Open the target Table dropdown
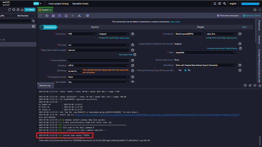Screen dimensions: 262x147 tap(205, 53)
